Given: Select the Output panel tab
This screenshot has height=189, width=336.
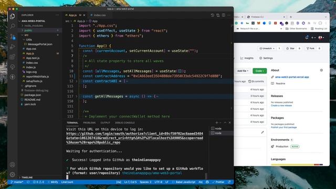Looking at the screenshot, I should 105,123.
